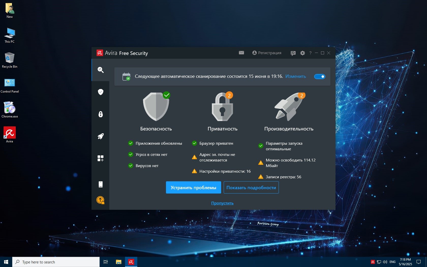Click the Windows taskbar search box
Viewport: 427px width, 267px height.
click(x=56, y=262)
